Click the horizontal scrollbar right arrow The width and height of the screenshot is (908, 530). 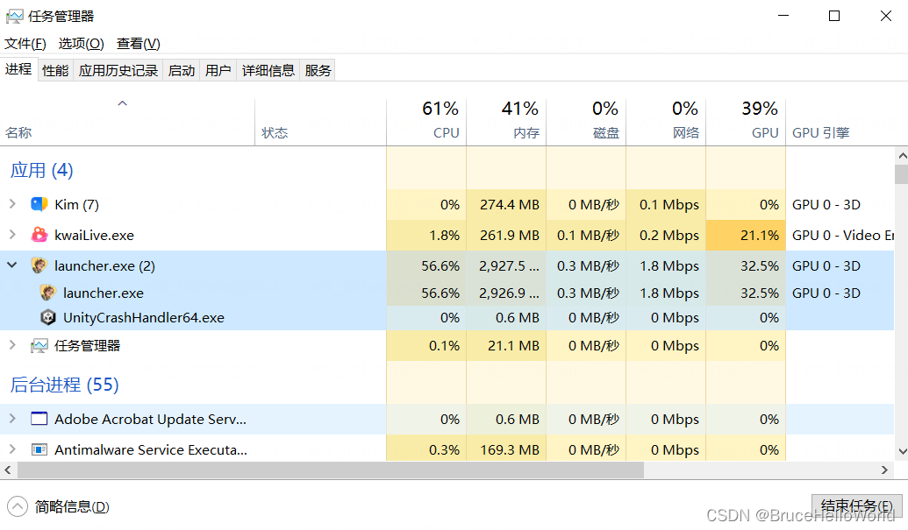884,470
